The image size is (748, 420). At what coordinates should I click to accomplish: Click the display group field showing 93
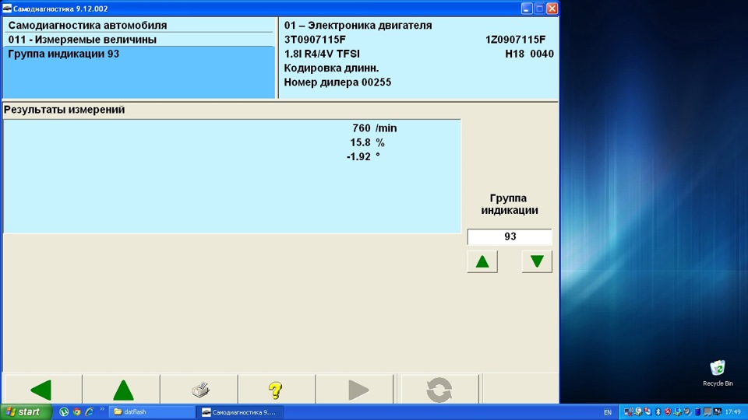tap(510, 236)
